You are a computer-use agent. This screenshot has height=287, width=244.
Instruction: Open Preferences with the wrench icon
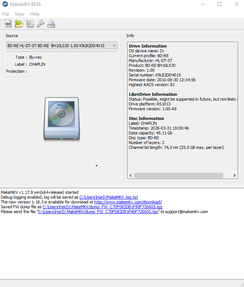[40, 24]
